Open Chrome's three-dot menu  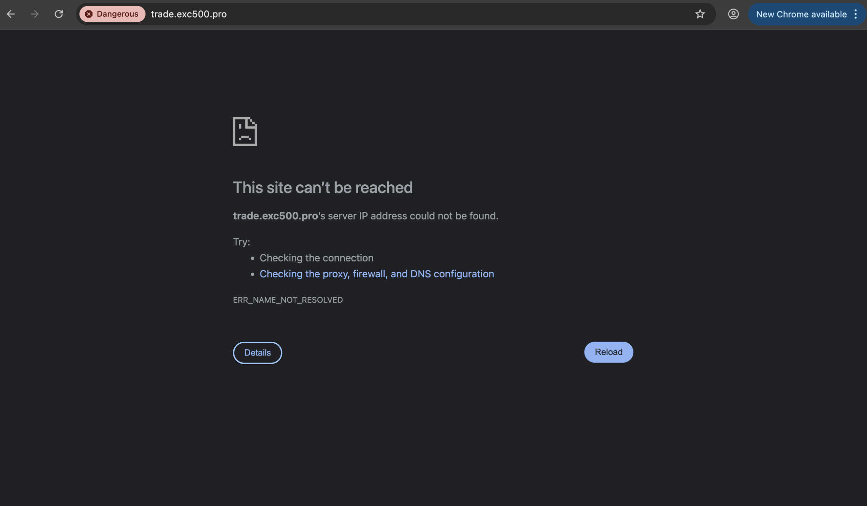[x=855, y=14]
